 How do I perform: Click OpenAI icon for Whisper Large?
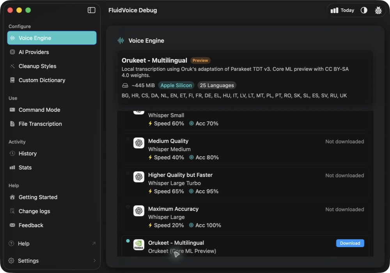tap(139, 211)
